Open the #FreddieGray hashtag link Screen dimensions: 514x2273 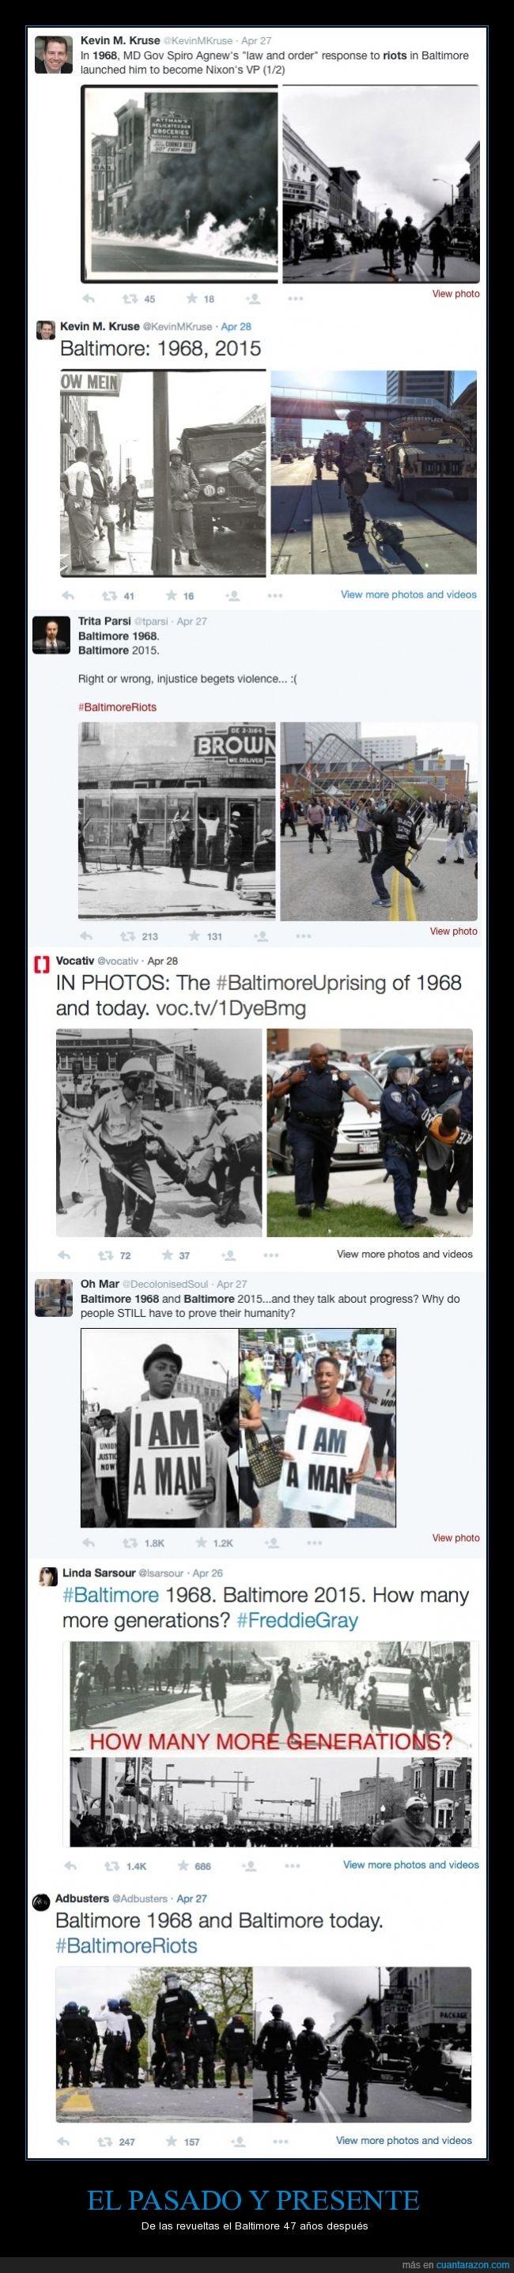pos(298,1620)
